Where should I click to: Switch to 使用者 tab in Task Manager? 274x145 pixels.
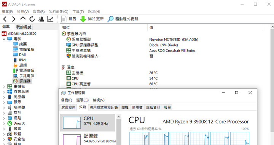click(x=137, y=108)
